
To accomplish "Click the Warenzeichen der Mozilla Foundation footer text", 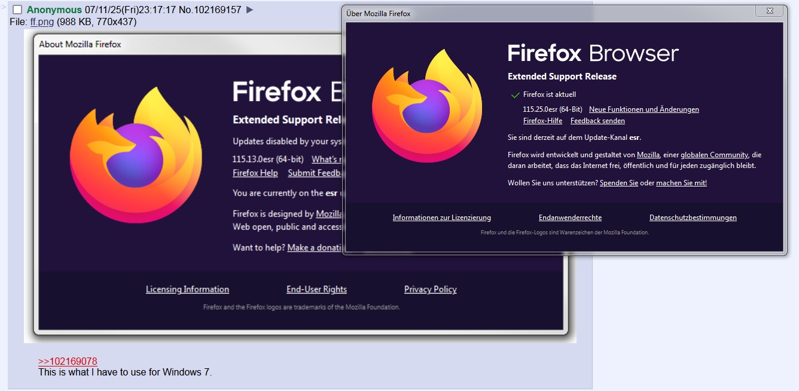I will 565,233.
